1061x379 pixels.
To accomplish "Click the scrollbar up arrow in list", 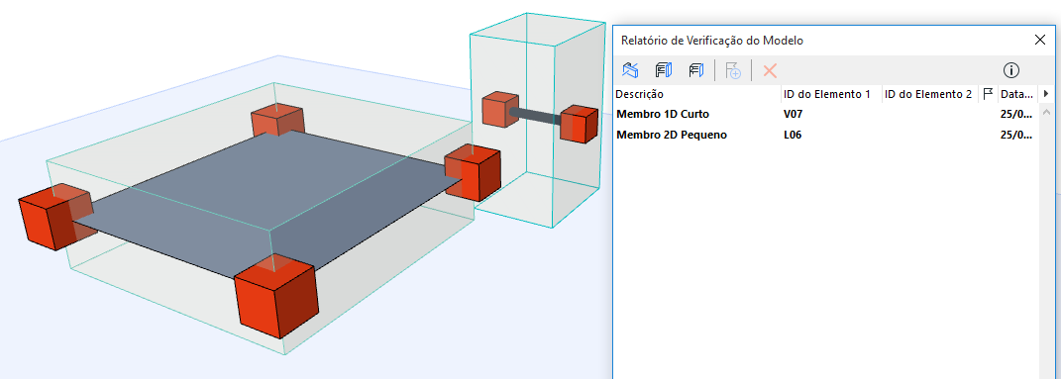I will coord(1045,112).
